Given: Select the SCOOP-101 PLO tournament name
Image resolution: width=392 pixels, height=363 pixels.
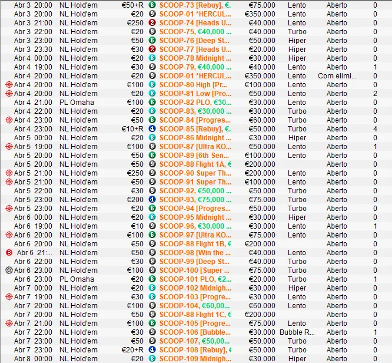Looking at the screenshot, I should (194, 279).
